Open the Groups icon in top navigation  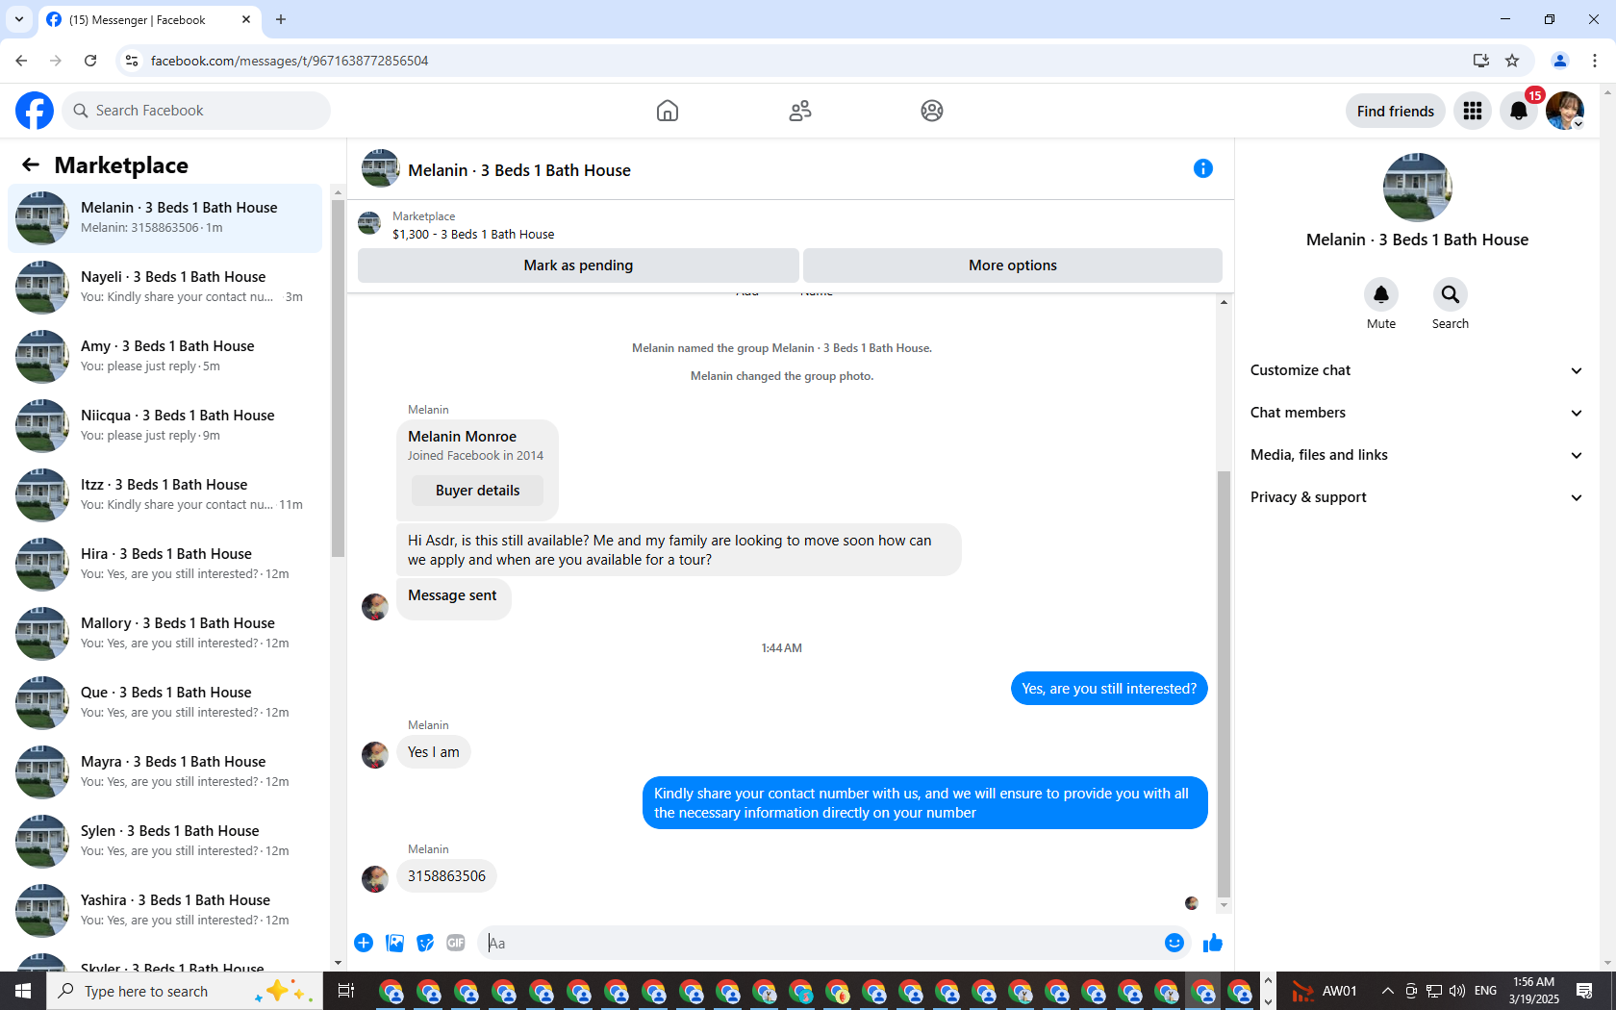932,111
